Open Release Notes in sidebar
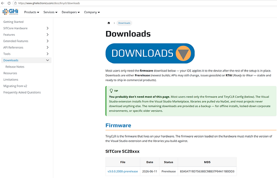This screenshot has height=178, width=277. click(x=15, y=67)
